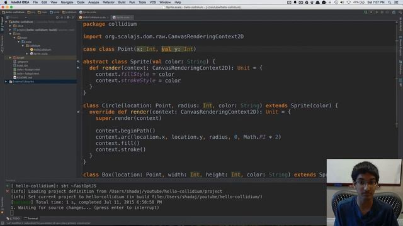Click the Search Everywhere magnifier icon

400,13
